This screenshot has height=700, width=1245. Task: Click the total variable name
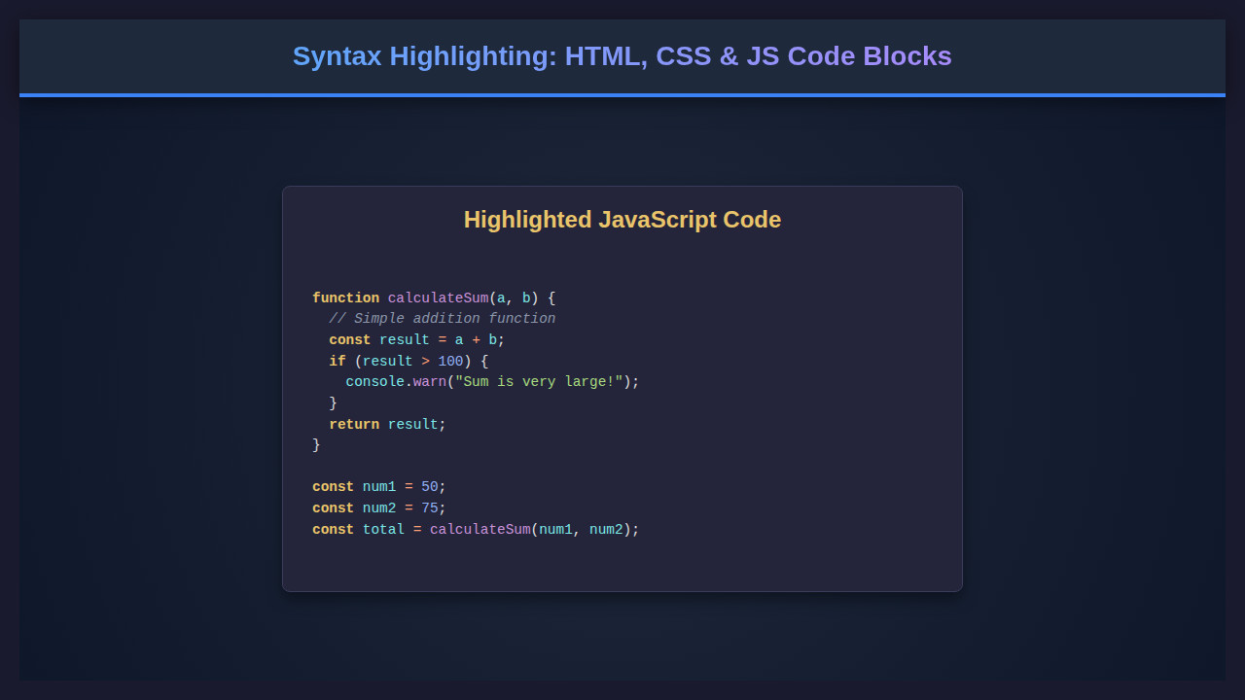point(383,529)
